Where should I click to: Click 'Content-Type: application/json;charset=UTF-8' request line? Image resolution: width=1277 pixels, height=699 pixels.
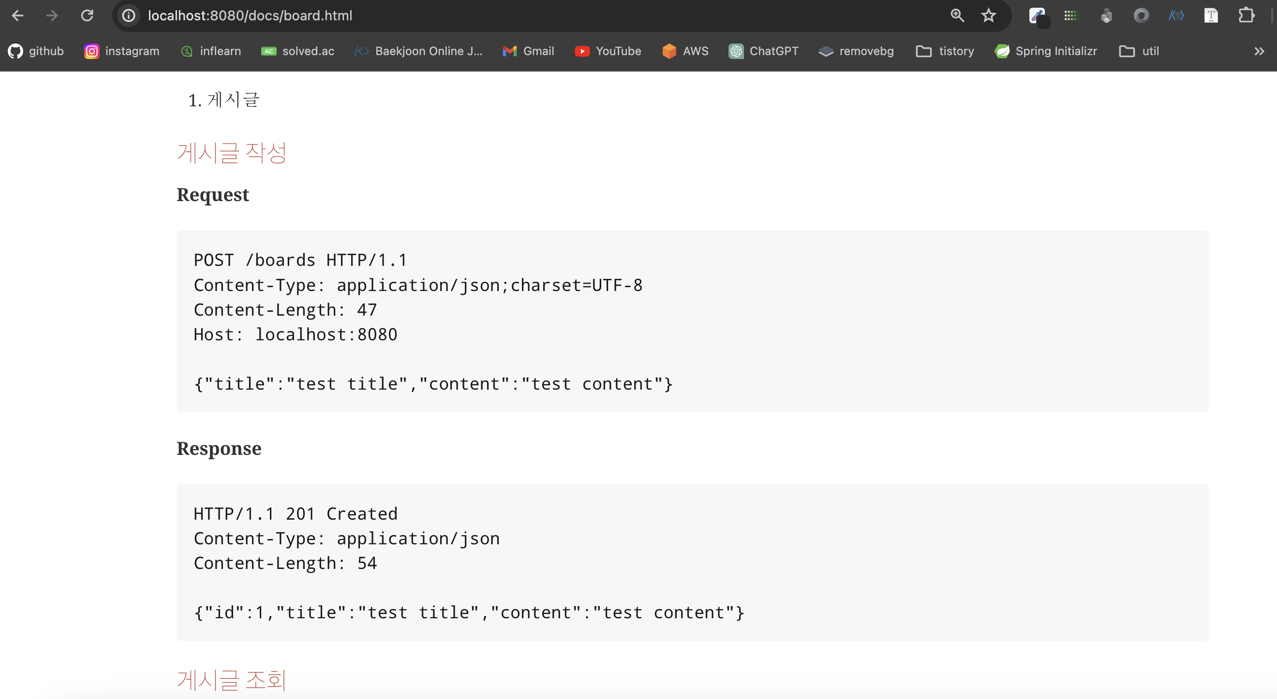[418, 285]
